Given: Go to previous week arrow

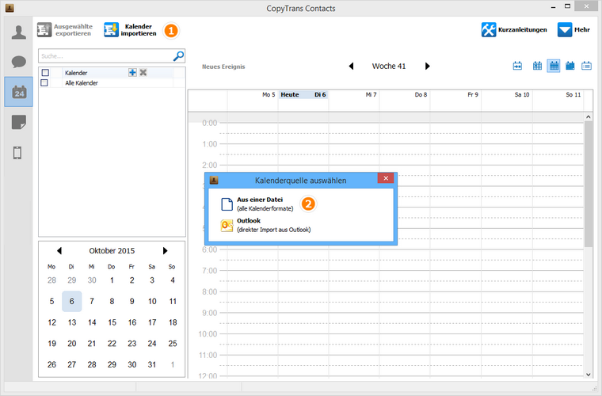Looking at the screenshot, I should click(x=351, y=67).
